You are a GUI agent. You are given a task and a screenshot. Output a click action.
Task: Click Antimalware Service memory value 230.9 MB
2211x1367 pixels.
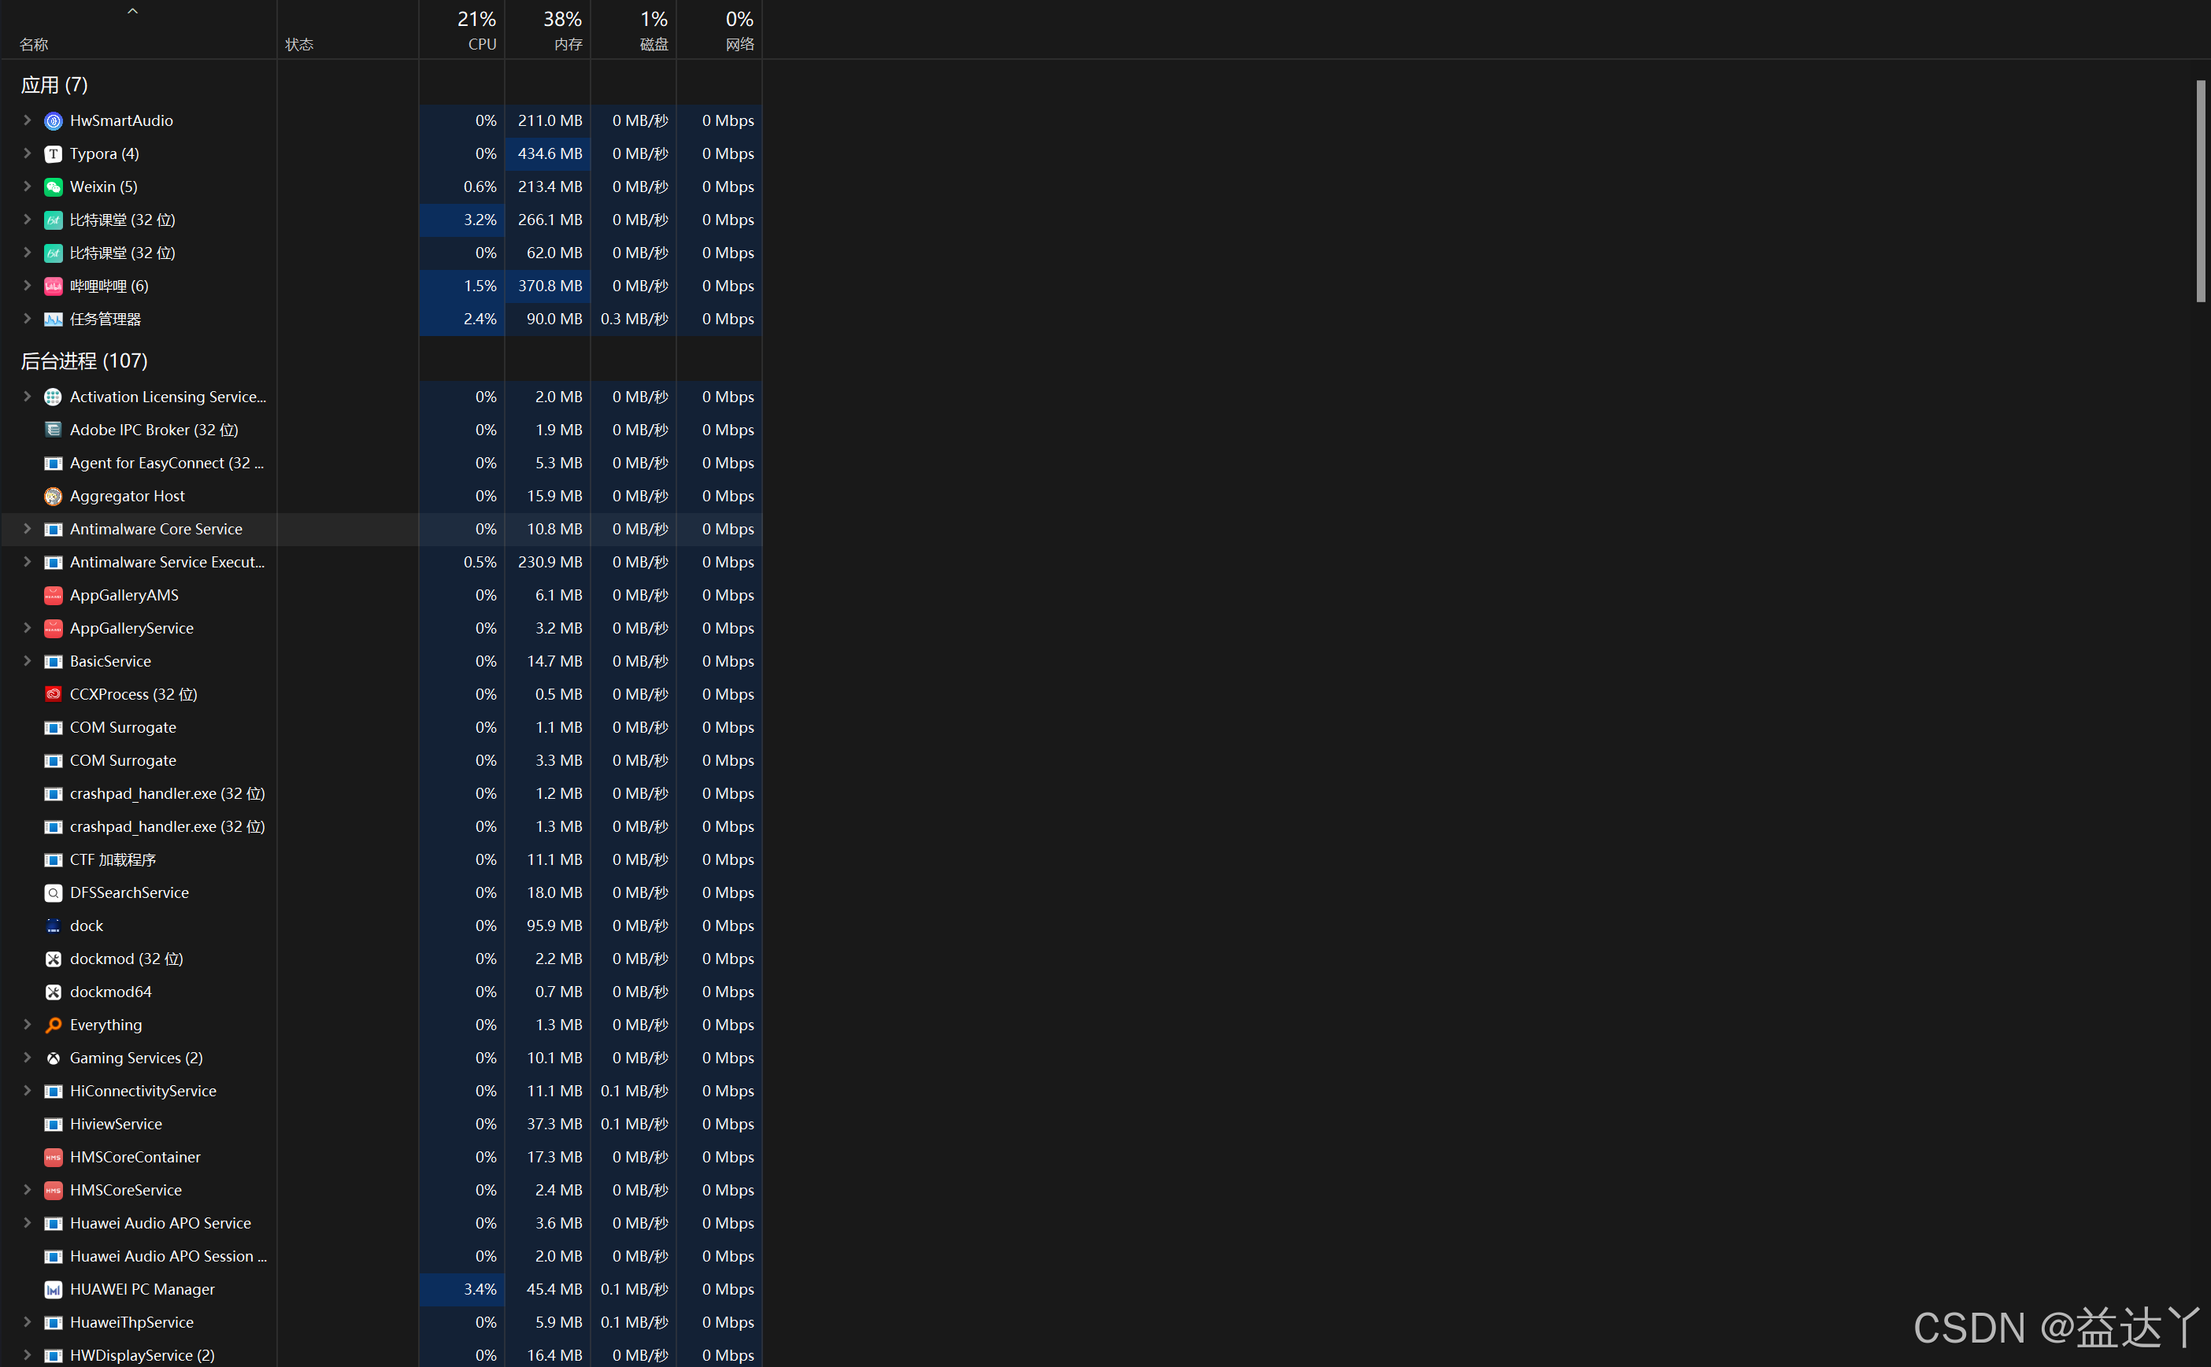[x=550, y=563]
